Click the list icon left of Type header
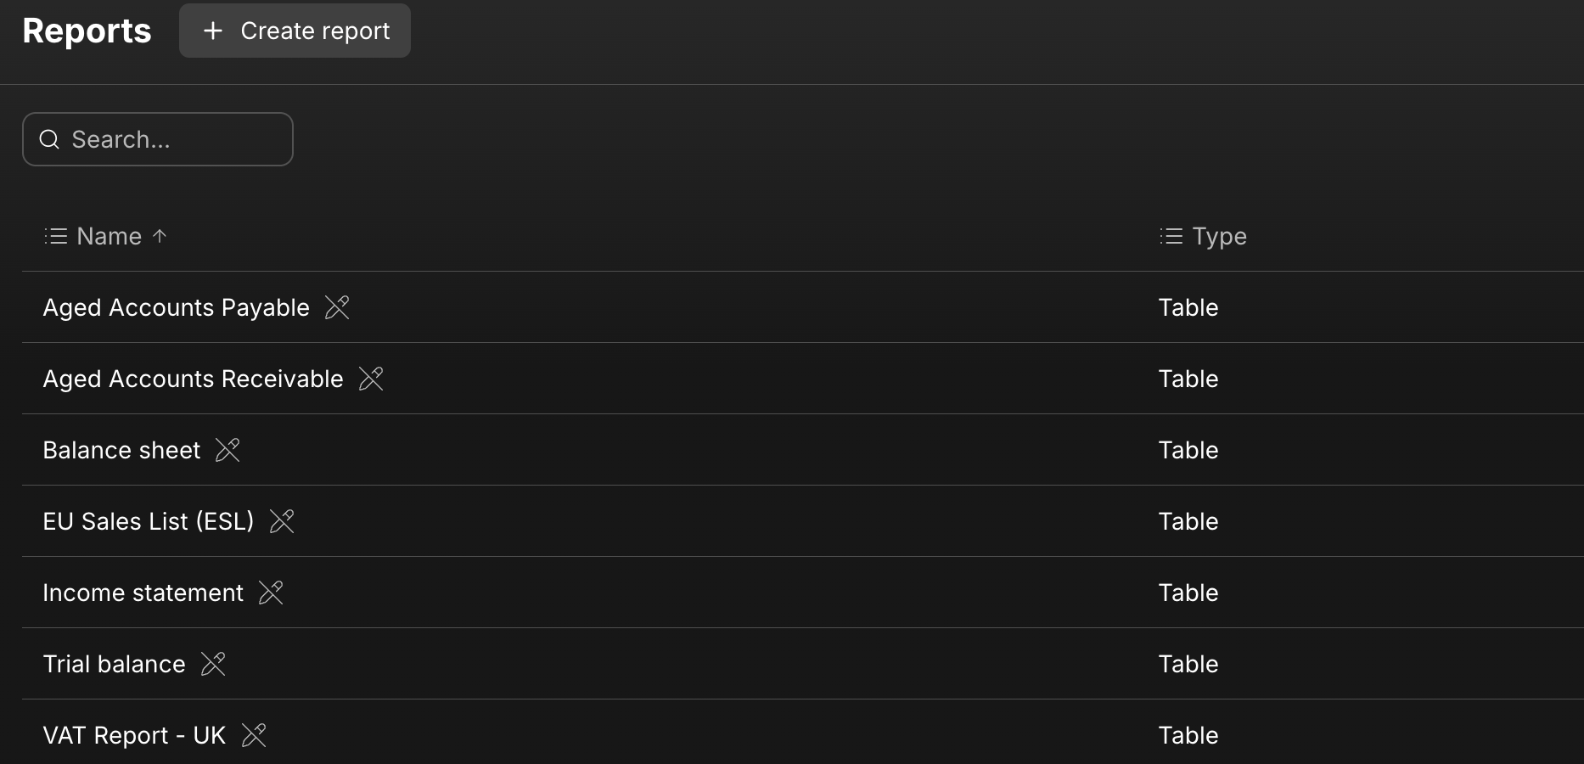This screenshot has width=1584, height=764. 1171,236
